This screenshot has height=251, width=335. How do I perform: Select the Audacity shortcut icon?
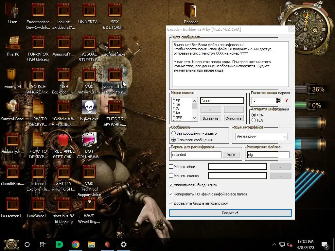click(13, 140)
